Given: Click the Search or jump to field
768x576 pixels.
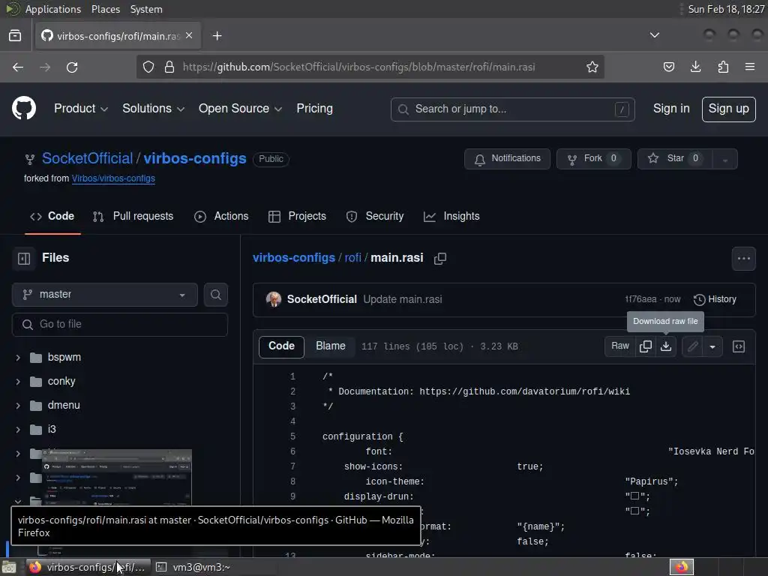Looking at the screenshot, I should click(512, 109).
